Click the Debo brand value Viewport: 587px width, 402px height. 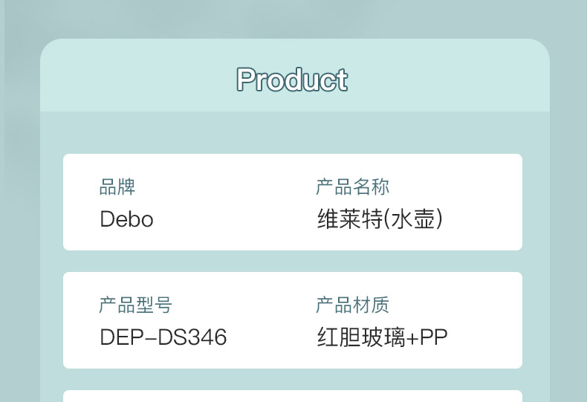point(126,219)
